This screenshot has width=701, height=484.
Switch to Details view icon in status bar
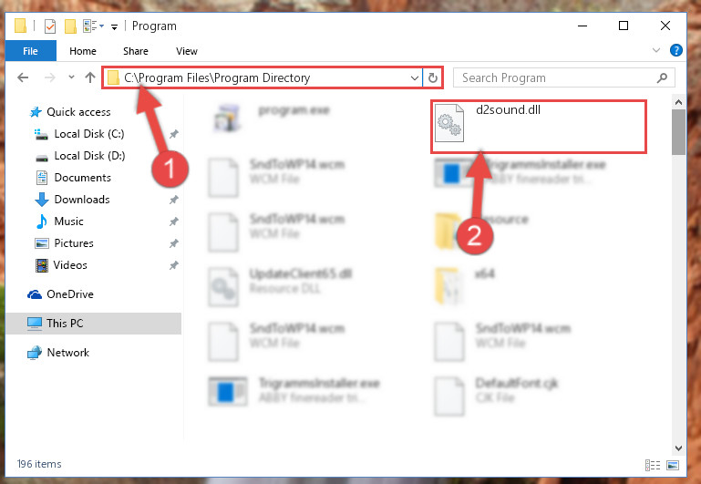point(653,465)
